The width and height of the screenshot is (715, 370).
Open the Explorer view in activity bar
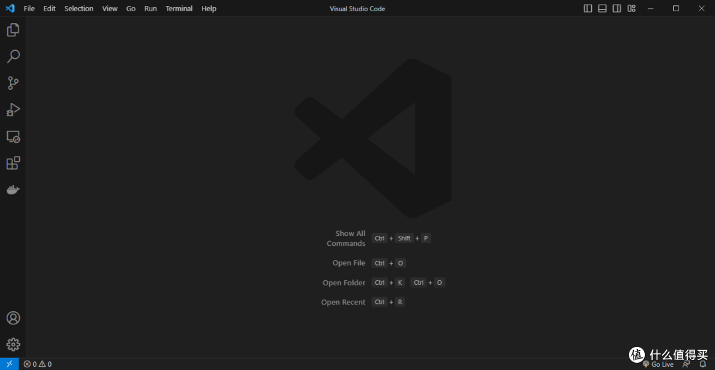coord(13,30)
